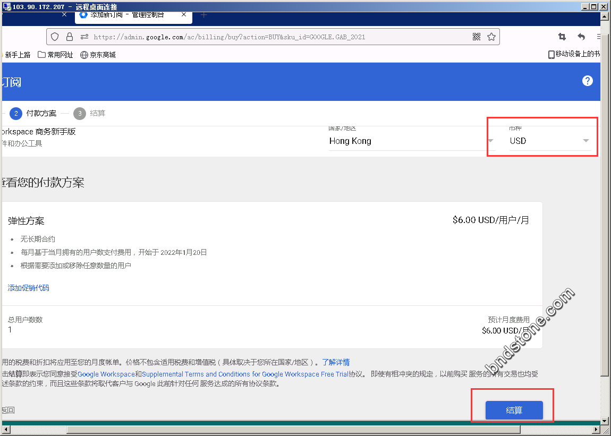Open the 京东商城 bookmark

98,55
